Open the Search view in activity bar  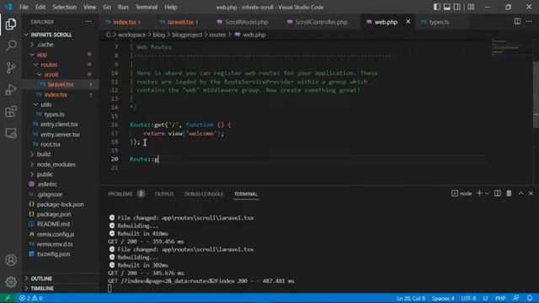[x=11, y=45]
